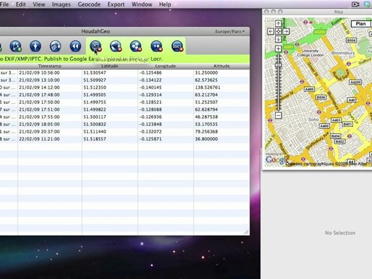This screenshot has width=372, height=279.
Task: Click the Soho label on the map
Action: pos(313,120)
